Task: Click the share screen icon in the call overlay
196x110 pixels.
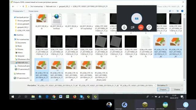Action: point(149,27)
